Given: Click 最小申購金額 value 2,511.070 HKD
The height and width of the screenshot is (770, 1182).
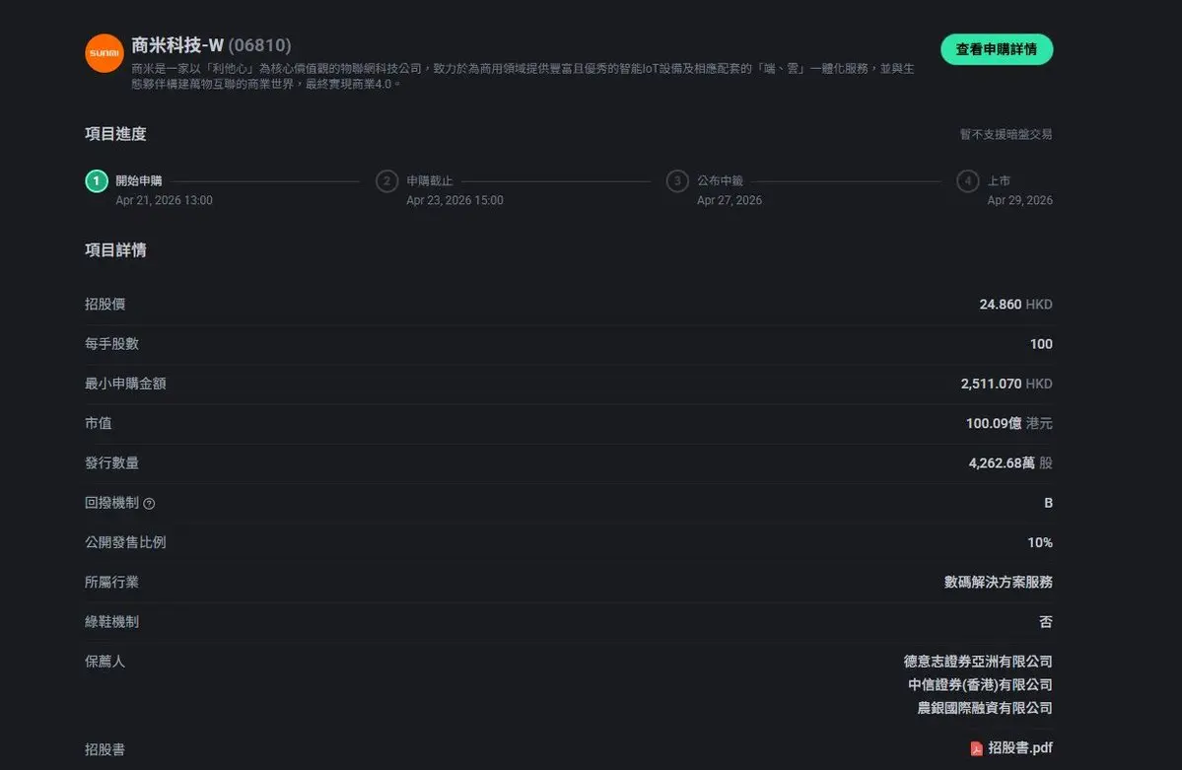Looking at the screenshot, I should click(1007, 384).
